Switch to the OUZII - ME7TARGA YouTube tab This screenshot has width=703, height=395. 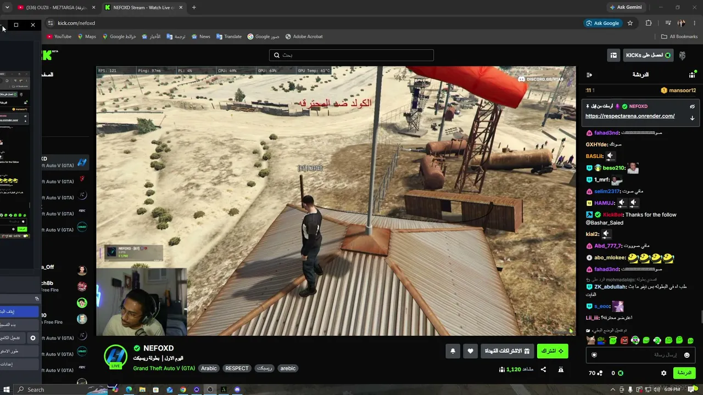(x=55, y=8)
